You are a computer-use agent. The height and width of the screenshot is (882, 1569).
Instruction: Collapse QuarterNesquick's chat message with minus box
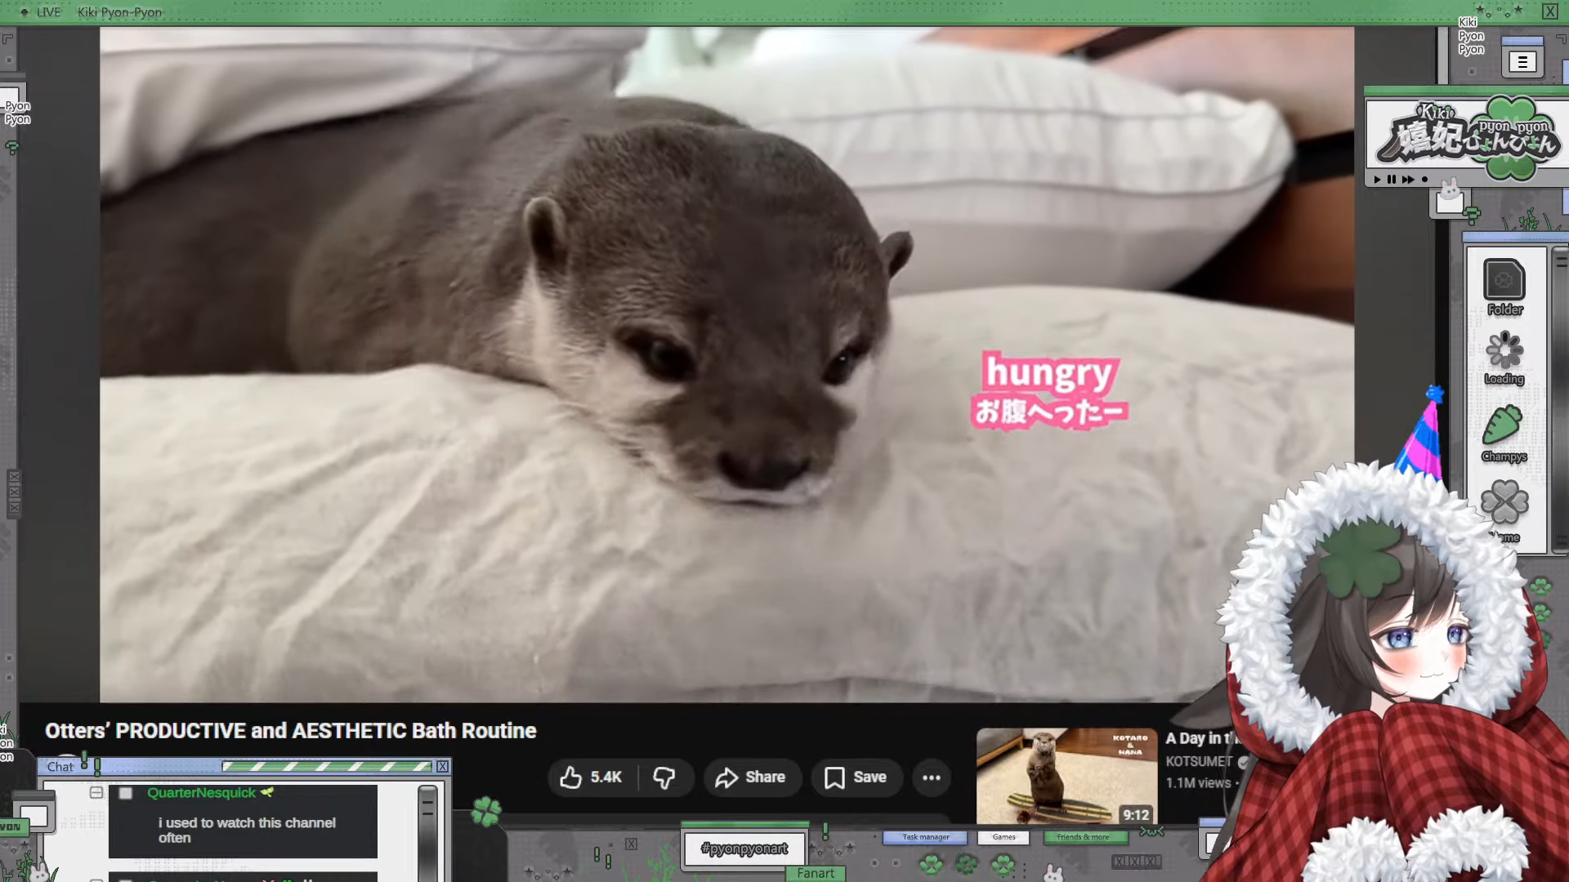(x=96, y=792)
